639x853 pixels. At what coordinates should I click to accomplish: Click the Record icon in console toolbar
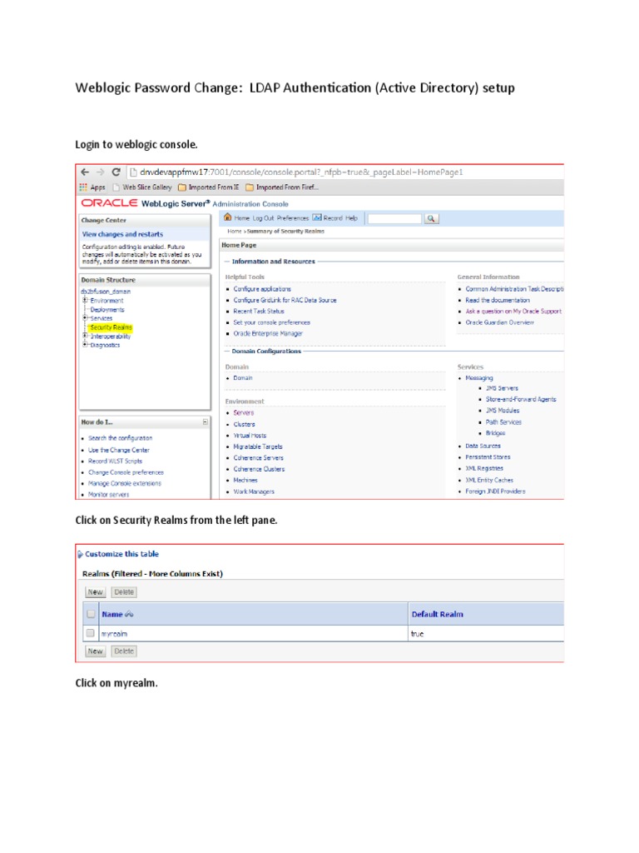(x=317, y=217)
